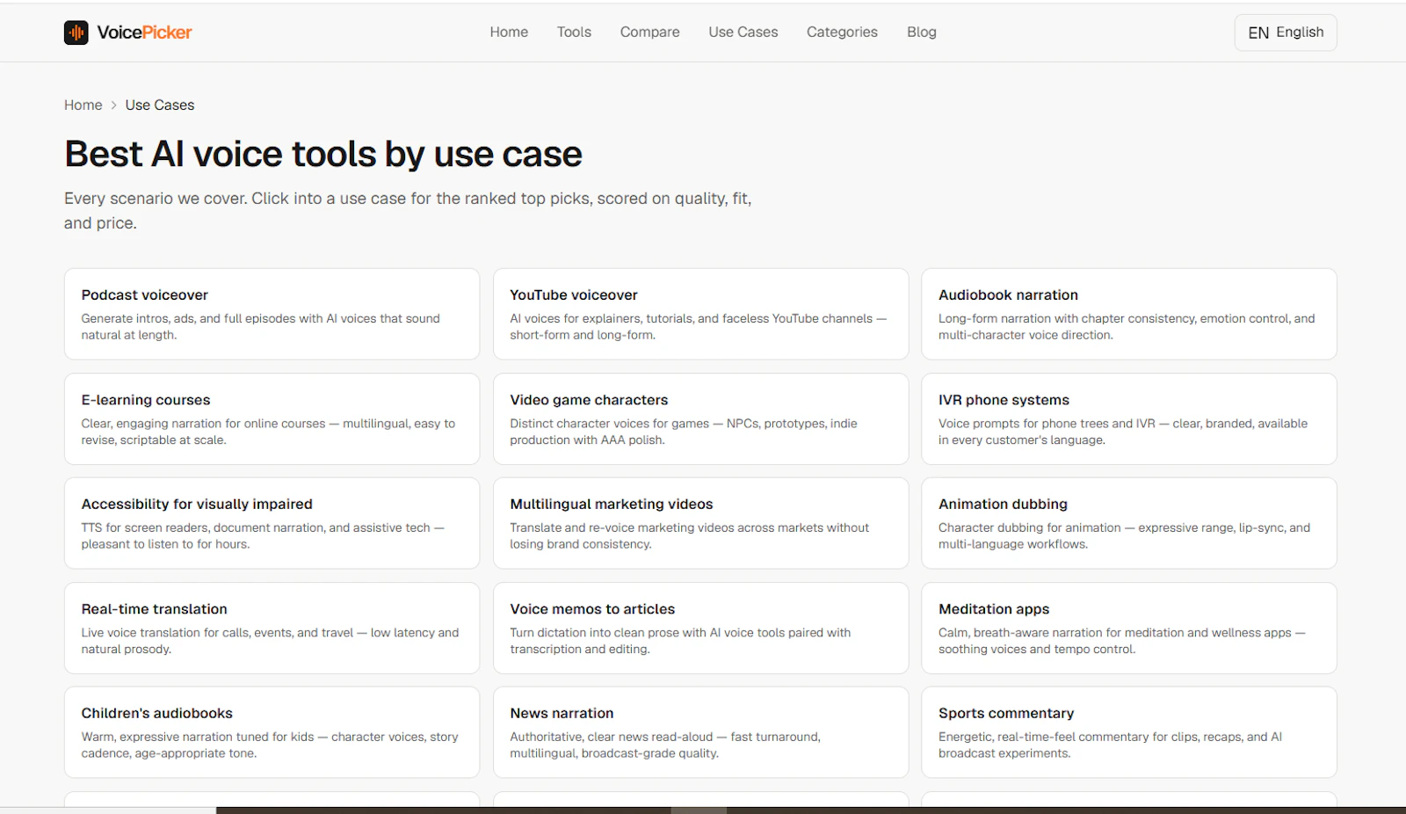Viewport: 1406px width, 814px height.
Task: Click the VoicePicker waveform logo icon
Action: pos(76,33)
